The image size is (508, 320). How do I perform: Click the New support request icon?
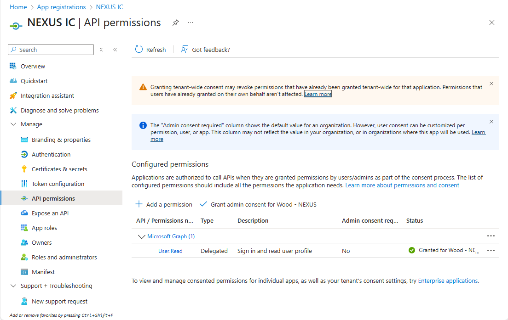pos(24,301)
